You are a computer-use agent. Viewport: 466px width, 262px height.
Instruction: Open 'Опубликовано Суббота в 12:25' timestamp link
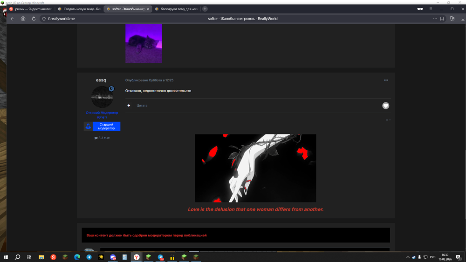[149, 80]
